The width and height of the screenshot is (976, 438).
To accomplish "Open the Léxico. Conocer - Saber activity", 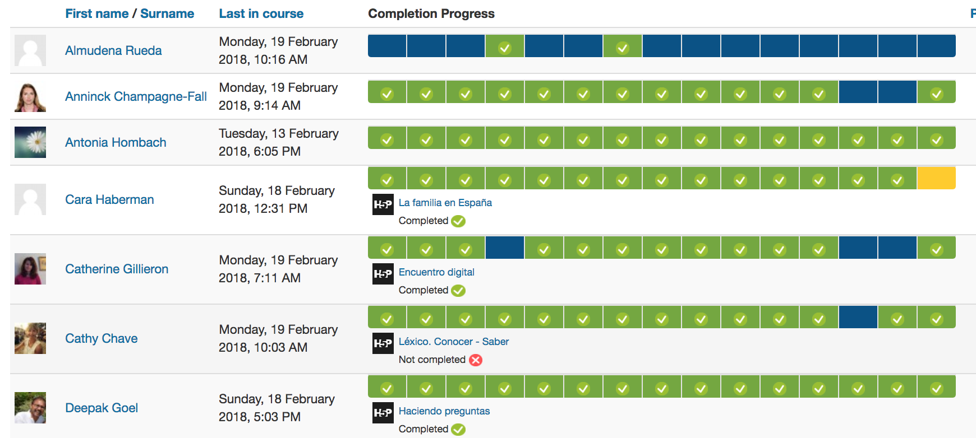I will coord(454,342).
